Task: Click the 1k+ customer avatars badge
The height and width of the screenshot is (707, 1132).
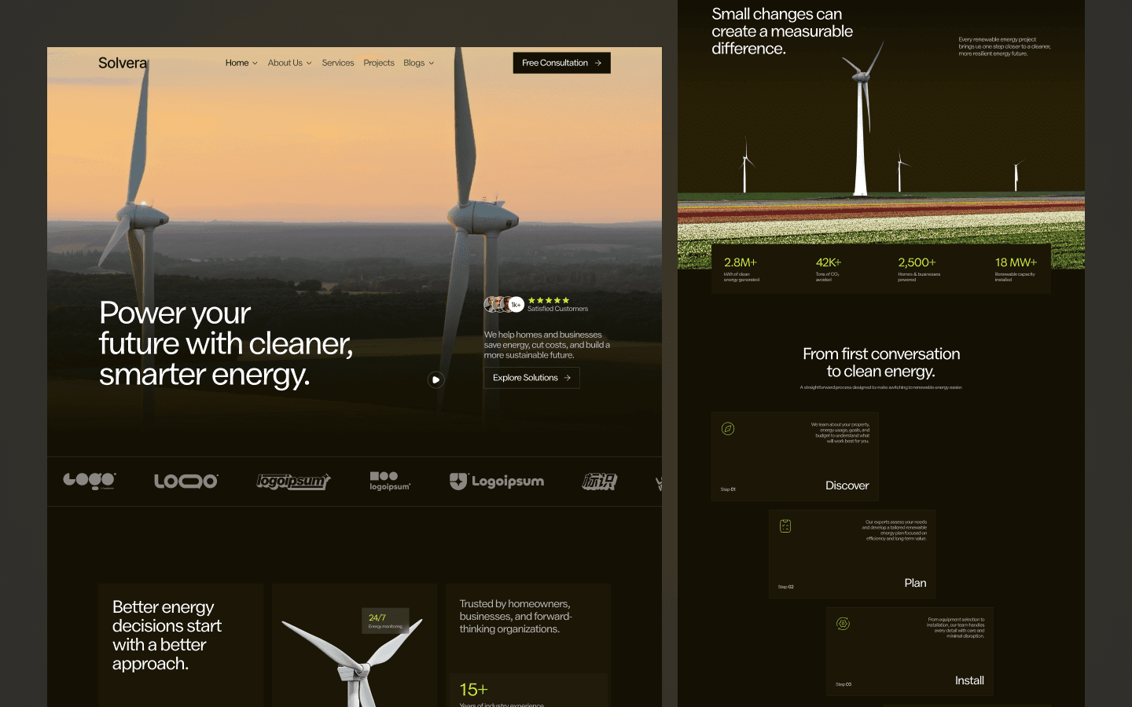Action: coord(504,304)
